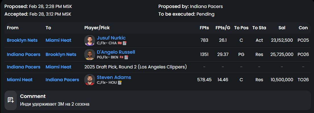Open Steven Adams player profile link

tap(114, 77)
